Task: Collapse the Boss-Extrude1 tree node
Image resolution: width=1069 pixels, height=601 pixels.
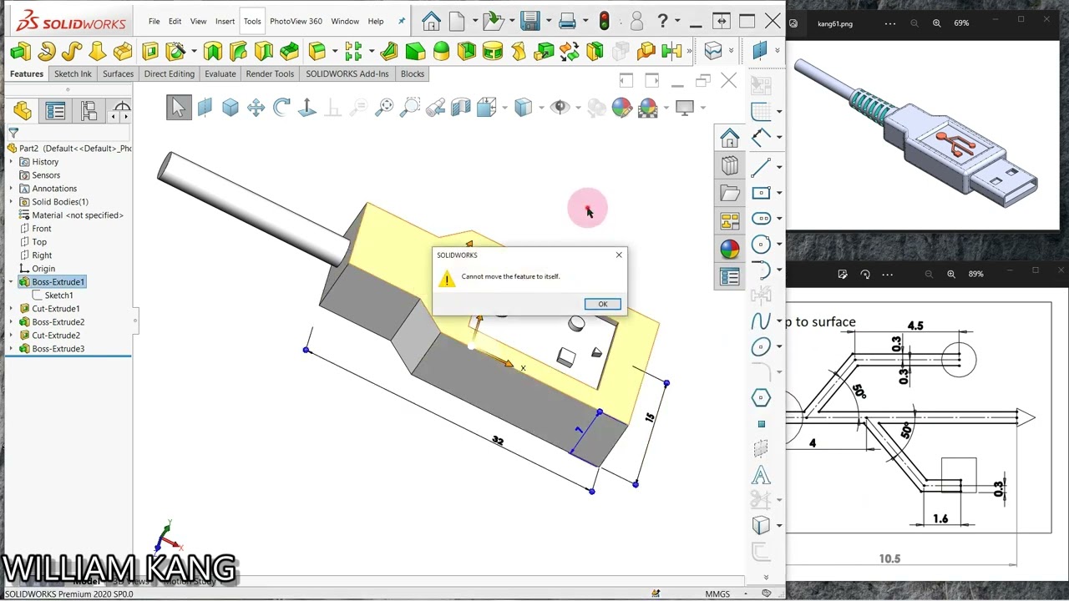Action: tap(11, 282)
